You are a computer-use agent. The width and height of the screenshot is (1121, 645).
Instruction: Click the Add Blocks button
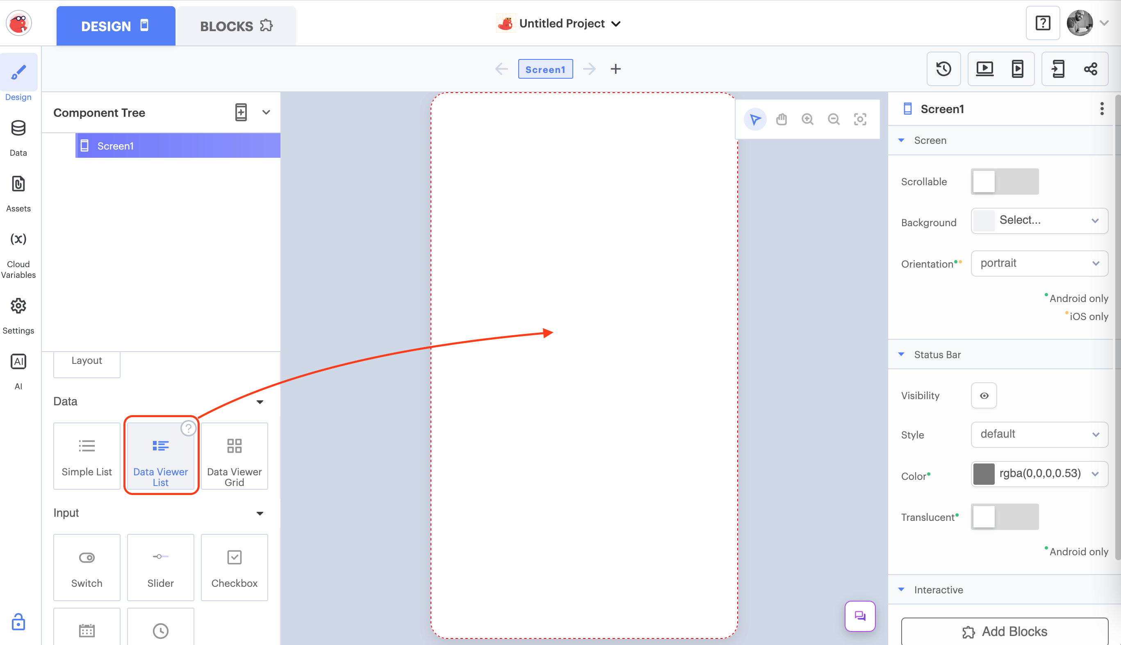[x=1004, y=631]
